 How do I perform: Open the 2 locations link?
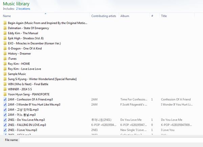(23, 9)
